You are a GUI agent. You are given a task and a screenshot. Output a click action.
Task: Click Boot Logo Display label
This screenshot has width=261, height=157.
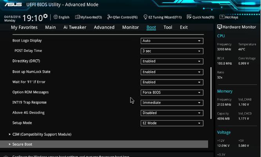pyautogui.click(x=27, y=41)
